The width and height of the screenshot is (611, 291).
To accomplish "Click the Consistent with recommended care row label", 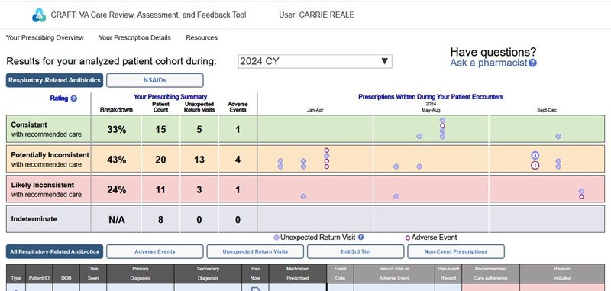I will (x=47, y=129).
